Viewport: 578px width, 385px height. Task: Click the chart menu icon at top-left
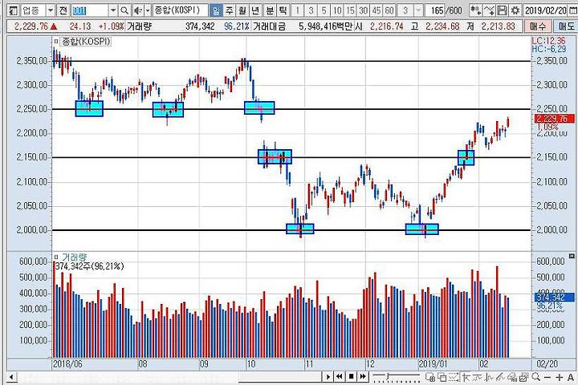coord(13,10)
